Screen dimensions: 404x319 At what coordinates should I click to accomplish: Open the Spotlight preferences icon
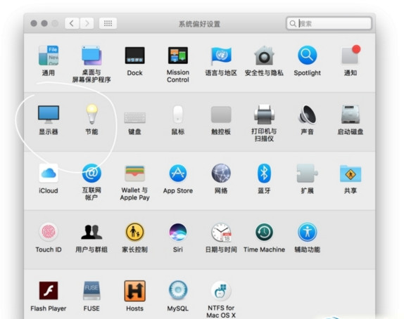click(307, 56)
